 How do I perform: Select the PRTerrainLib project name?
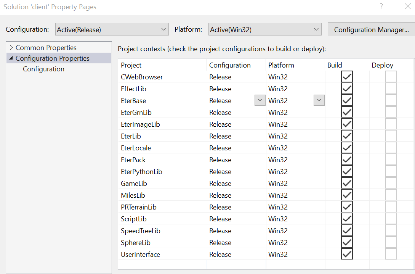point(139,207)
